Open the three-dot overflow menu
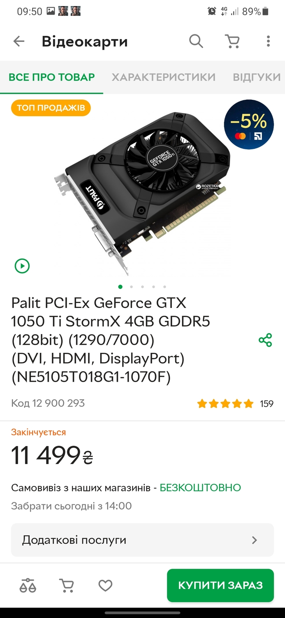Image resolution: width=285 pixels, height=618 pixels. pos(268,41)
